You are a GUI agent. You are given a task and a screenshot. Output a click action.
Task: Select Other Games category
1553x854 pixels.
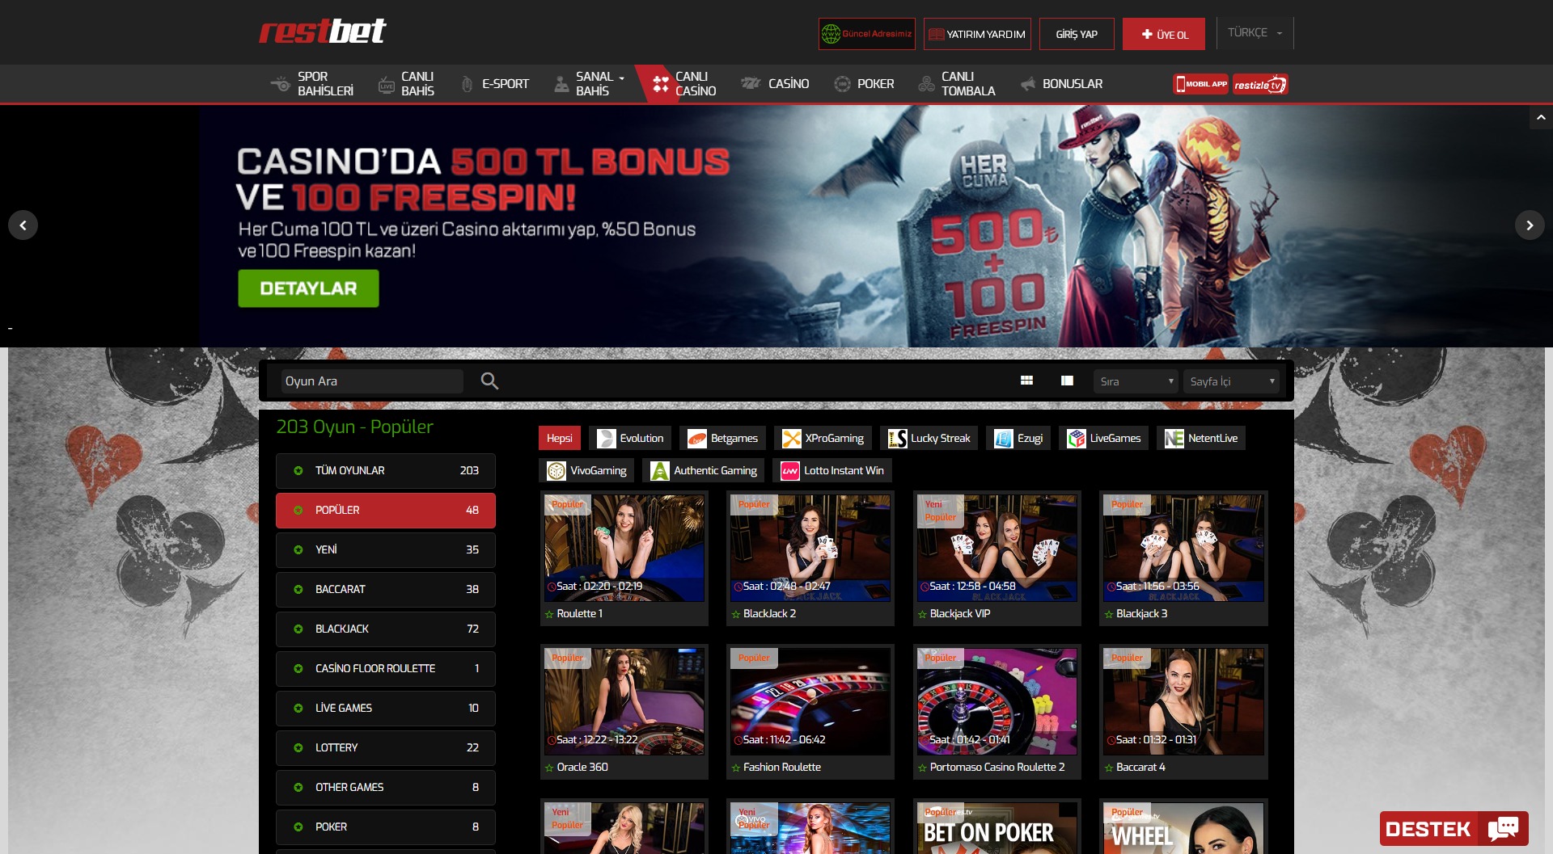[386, 788]
